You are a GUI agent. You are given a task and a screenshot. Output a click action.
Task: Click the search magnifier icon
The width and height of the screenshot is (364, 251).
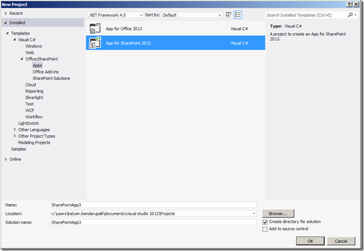pyautogui.click(x=350, y=15)
